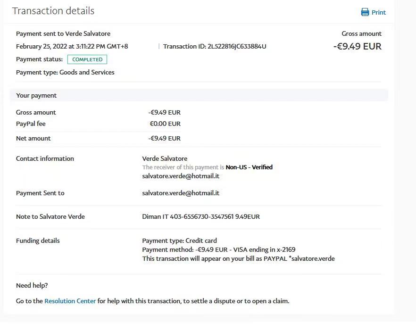
Task: Click Payment type: Goods and Services text
Action: [65, 72]
